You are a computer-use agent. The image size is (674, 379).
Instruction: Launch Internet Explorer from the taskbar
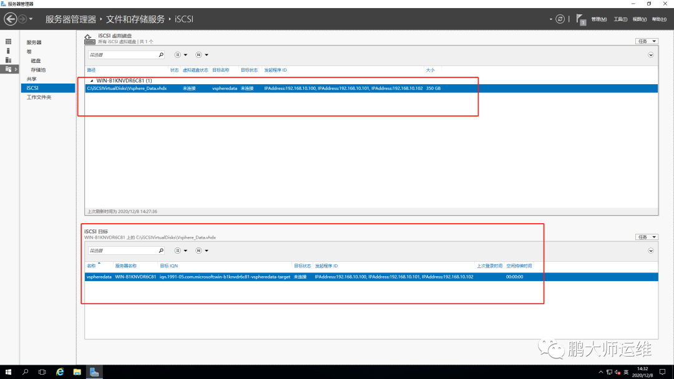coord(60,372)
